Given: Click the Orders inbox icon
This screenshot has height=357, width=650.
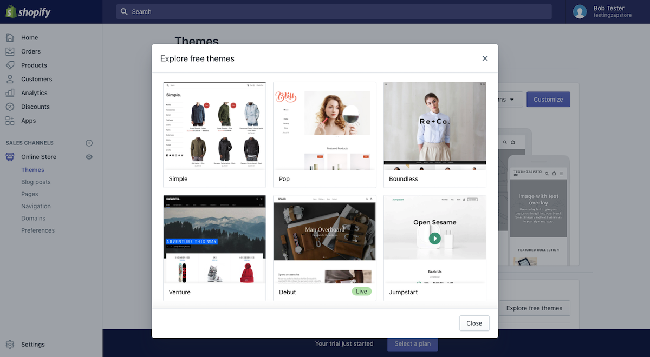Looking at the screenshot, I should coord(10,51).
